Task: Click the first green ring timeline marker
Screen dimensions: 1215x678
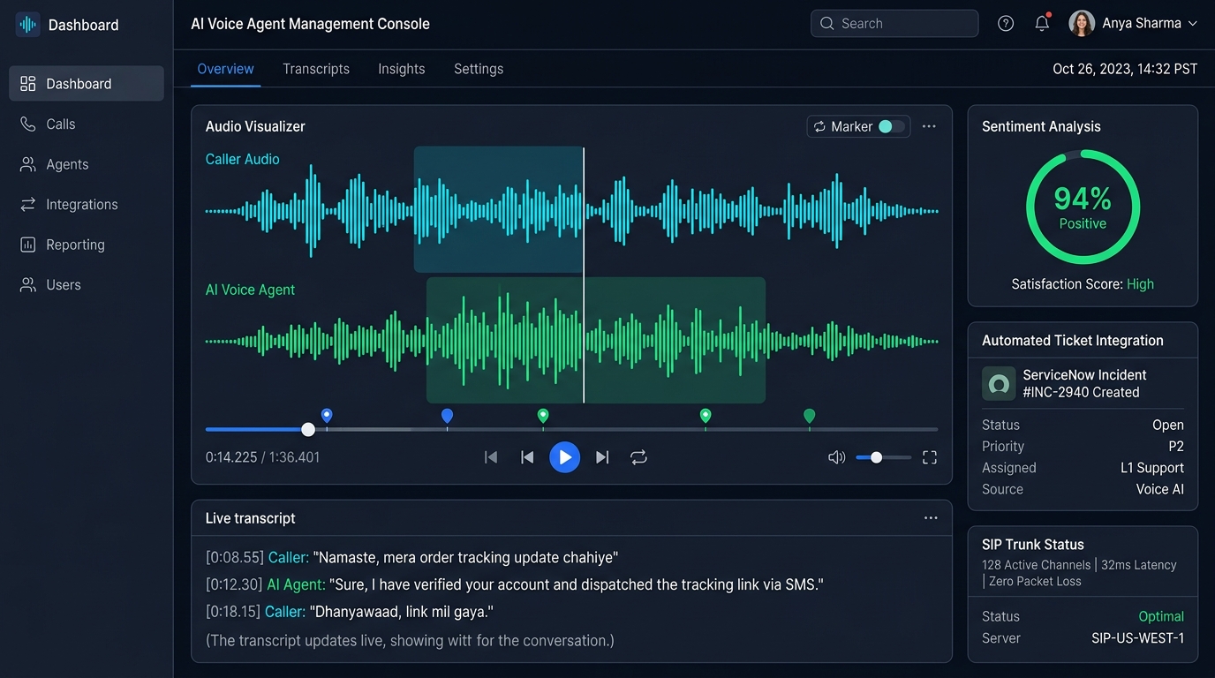Action: tap(543, 415)
